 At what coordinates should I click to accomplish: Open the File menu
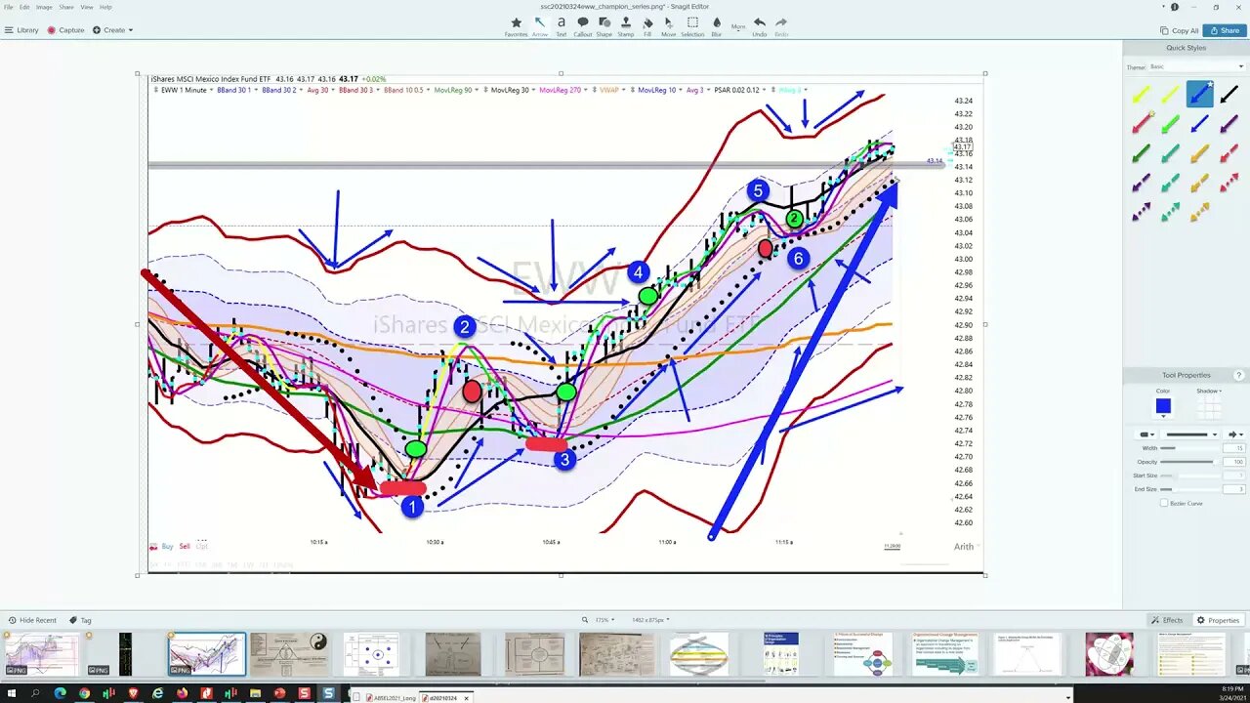tap(9, 7)
